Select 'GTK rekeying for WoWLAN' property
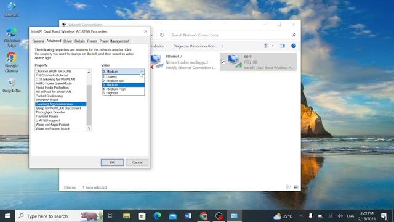The width and height of the screenshot is (394, 222). pyautogui.click(x=60, y=80)
